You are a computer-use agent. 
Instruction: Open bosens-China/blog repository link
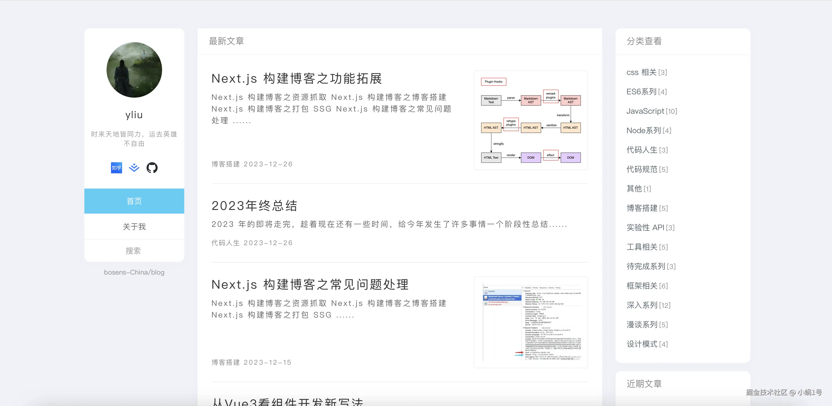click(x=134, y=272)
